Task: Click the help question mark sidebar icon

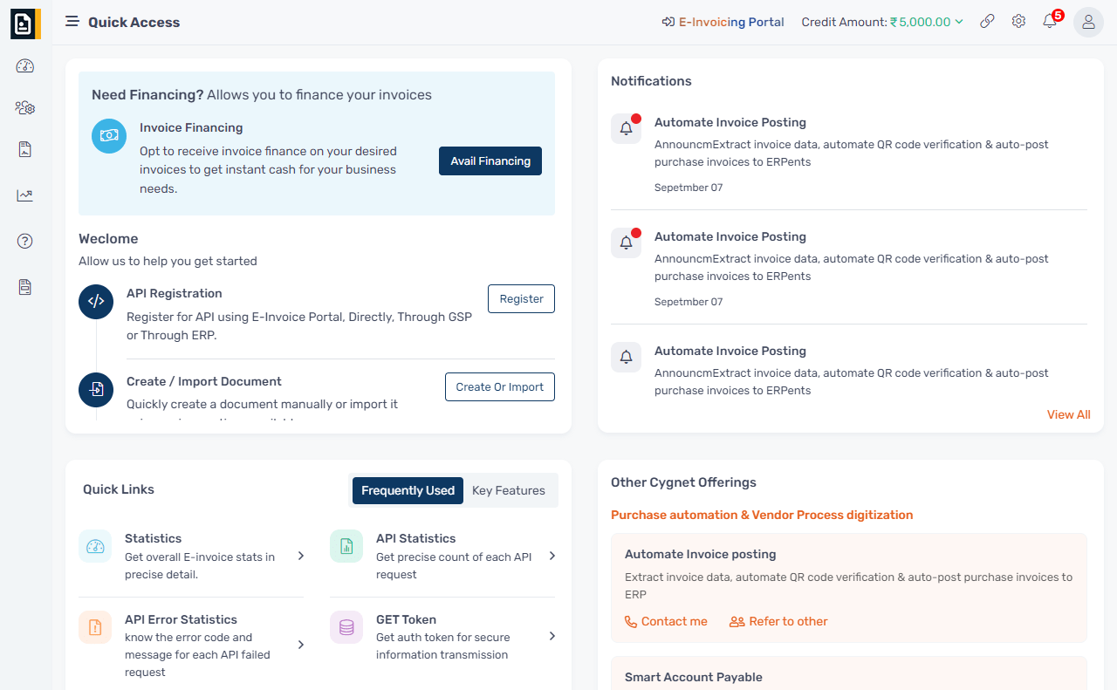Action: pos(25,242)
